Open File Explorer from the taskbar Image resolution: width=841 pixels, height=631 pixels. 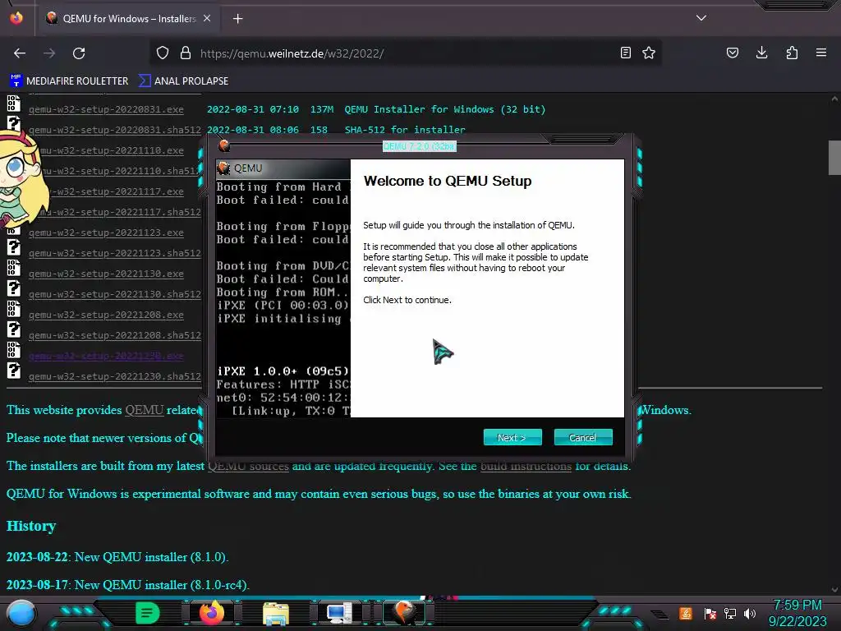click(x=276, y=613)
